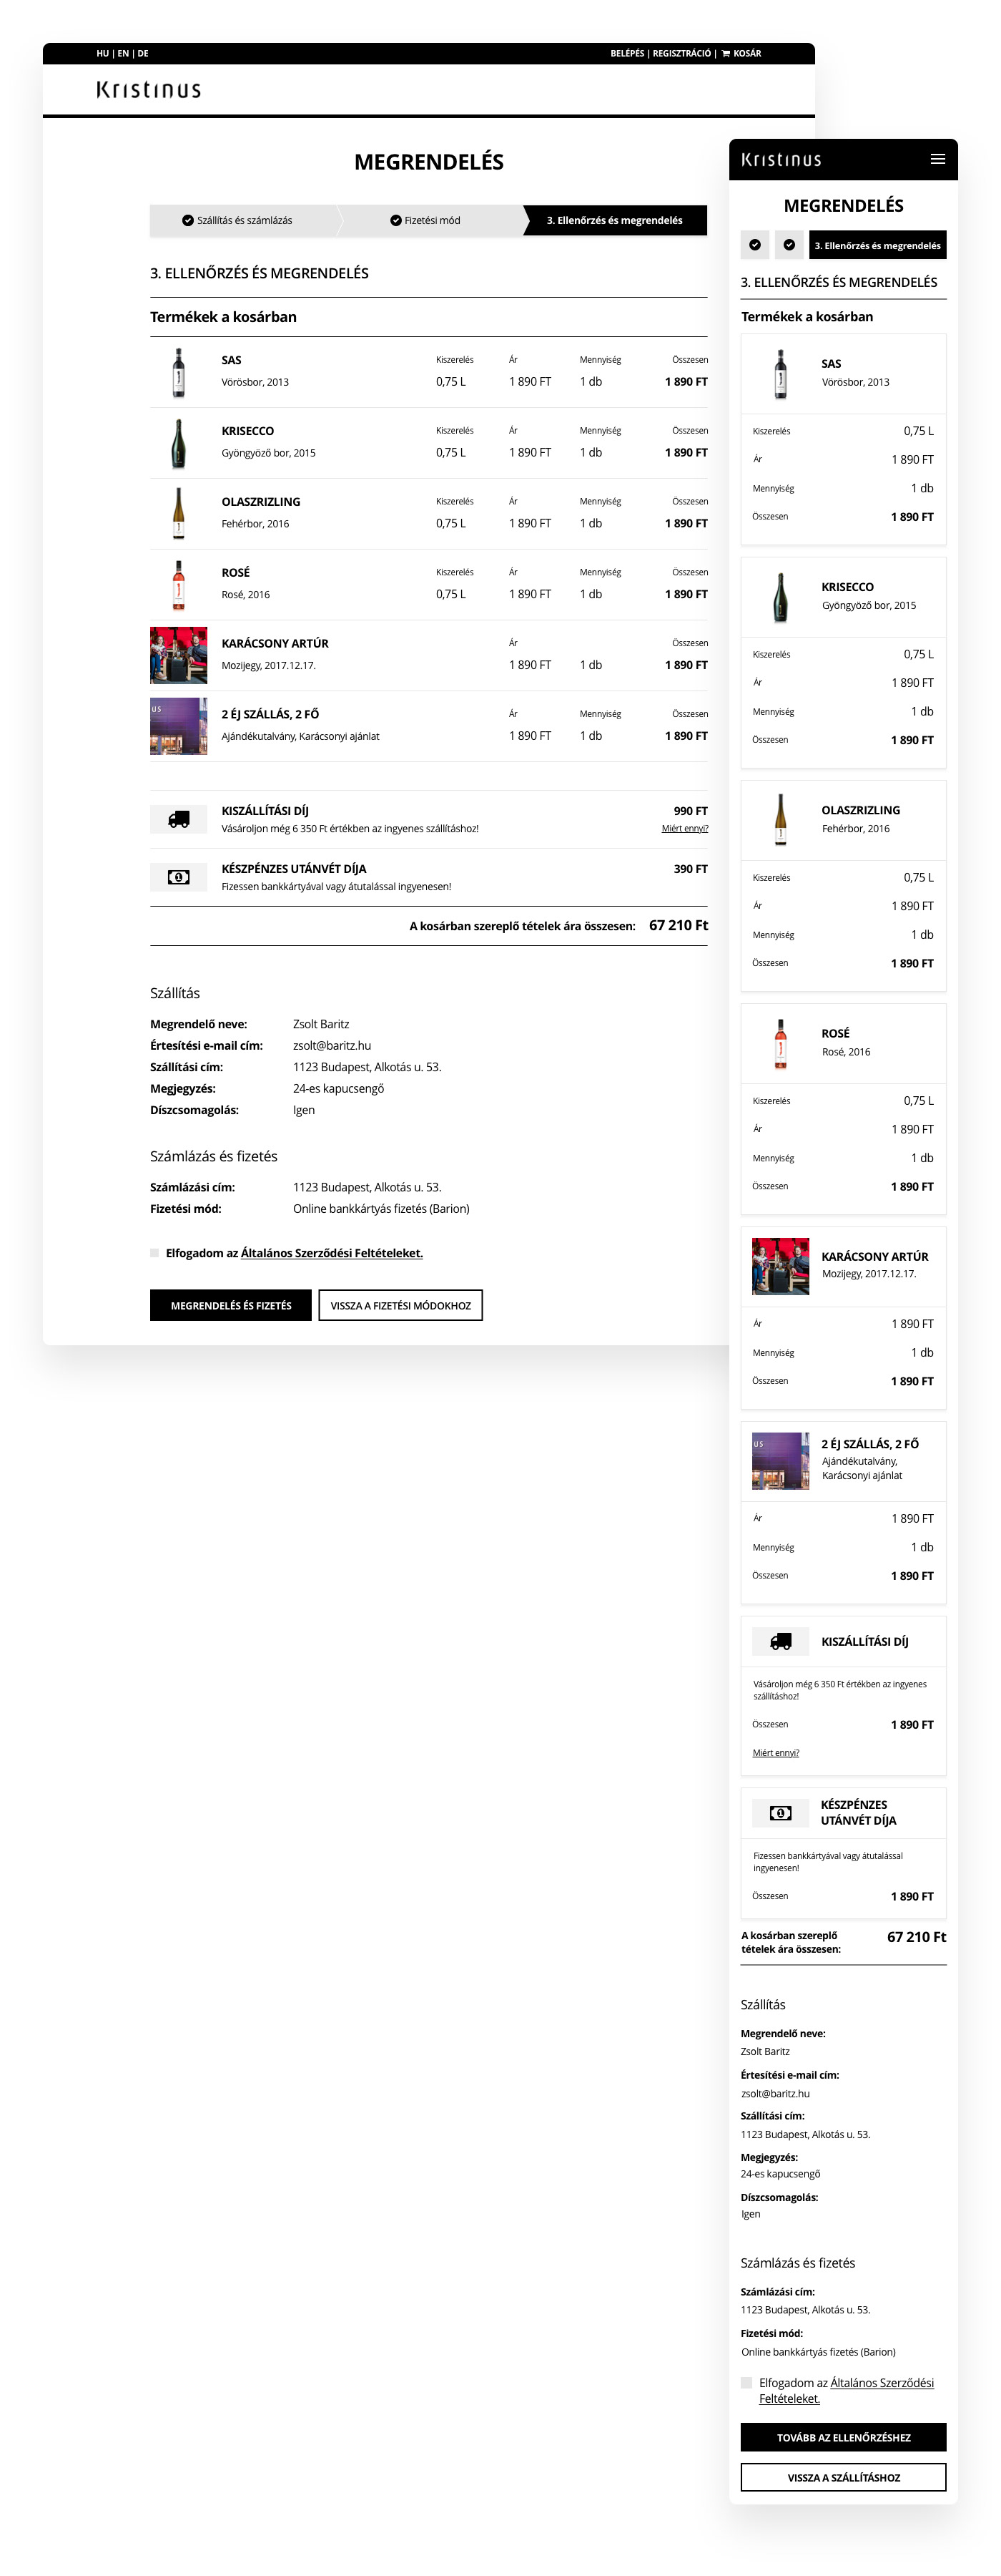
Task: Go to Szállítás és számlázás step
Action: [x=238, y=220]
